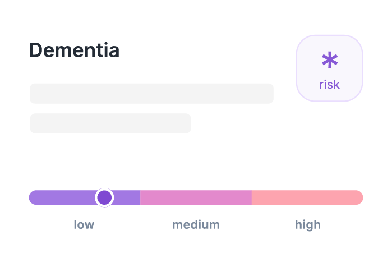Image resolution: width=392 pixels, height=267 pixels.
Task: Select the "medium" label under the bar
Action: (x=196, y=225)
